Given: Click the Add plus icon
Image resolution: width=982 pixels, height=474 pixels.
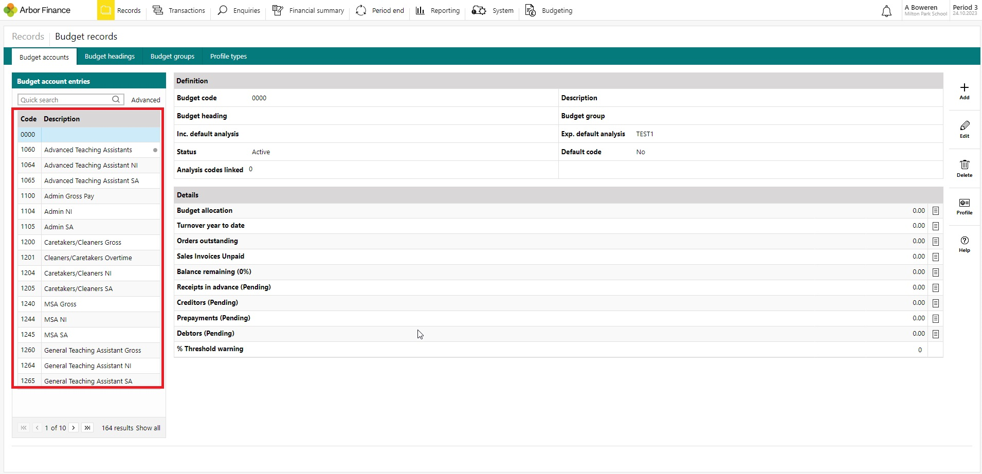Looking at the screenshot, I should tap(964, 87).
